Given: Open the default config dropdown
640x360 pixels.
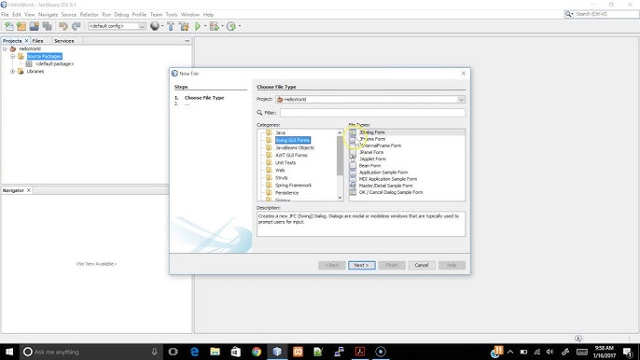Looking at the screenshot, I should (x=118, y=26).
